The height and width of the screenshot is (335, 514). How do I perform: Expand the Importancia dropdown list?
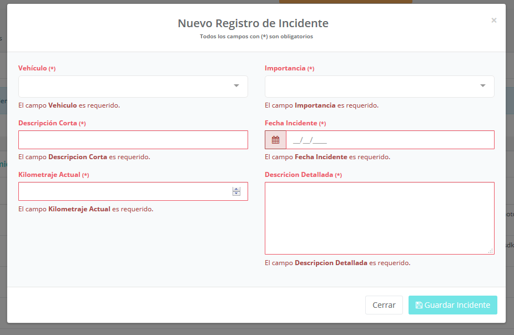tap(379, 86)
